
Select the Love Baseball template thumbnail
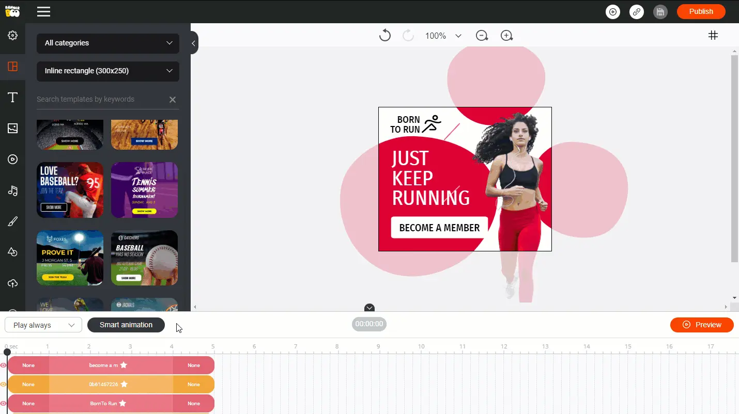pyautogui.click(x=70, y=190)
